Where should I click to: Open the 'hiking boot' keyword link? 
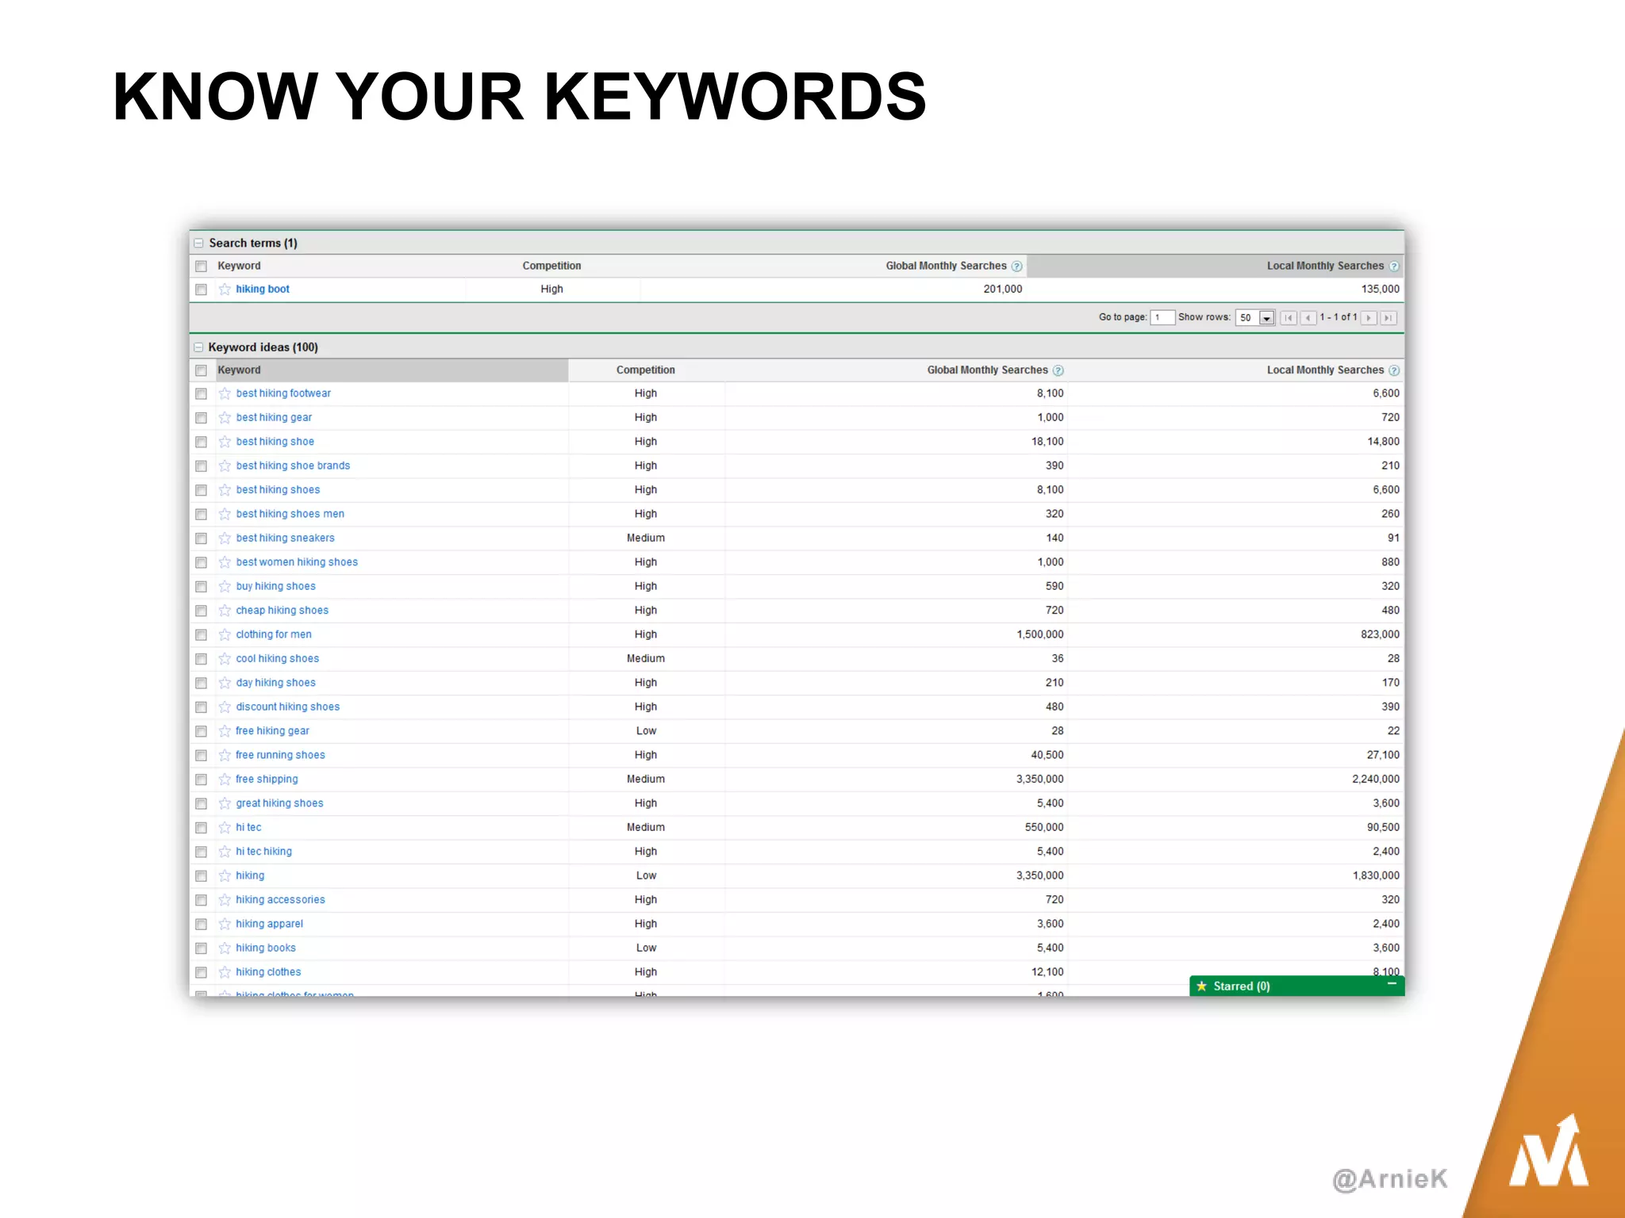click(263, 289)
